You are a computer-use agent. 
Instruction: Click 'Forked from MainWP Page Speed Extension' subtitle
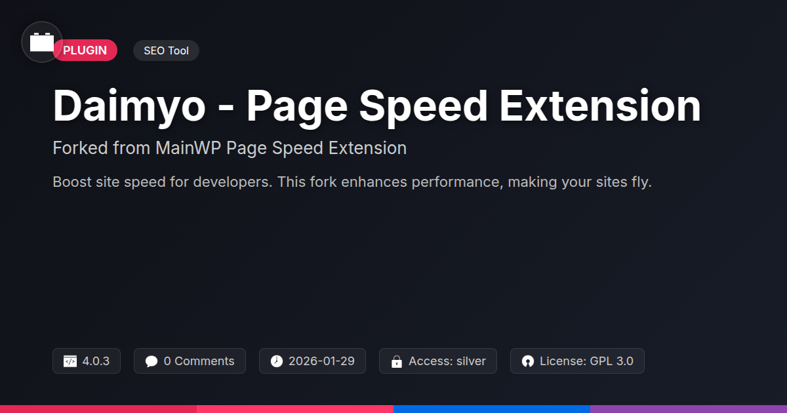230,148
